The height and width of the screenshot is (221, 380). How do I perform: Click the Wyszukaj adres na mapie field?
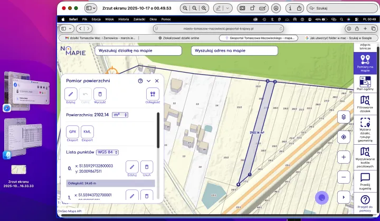click(234, 51)
